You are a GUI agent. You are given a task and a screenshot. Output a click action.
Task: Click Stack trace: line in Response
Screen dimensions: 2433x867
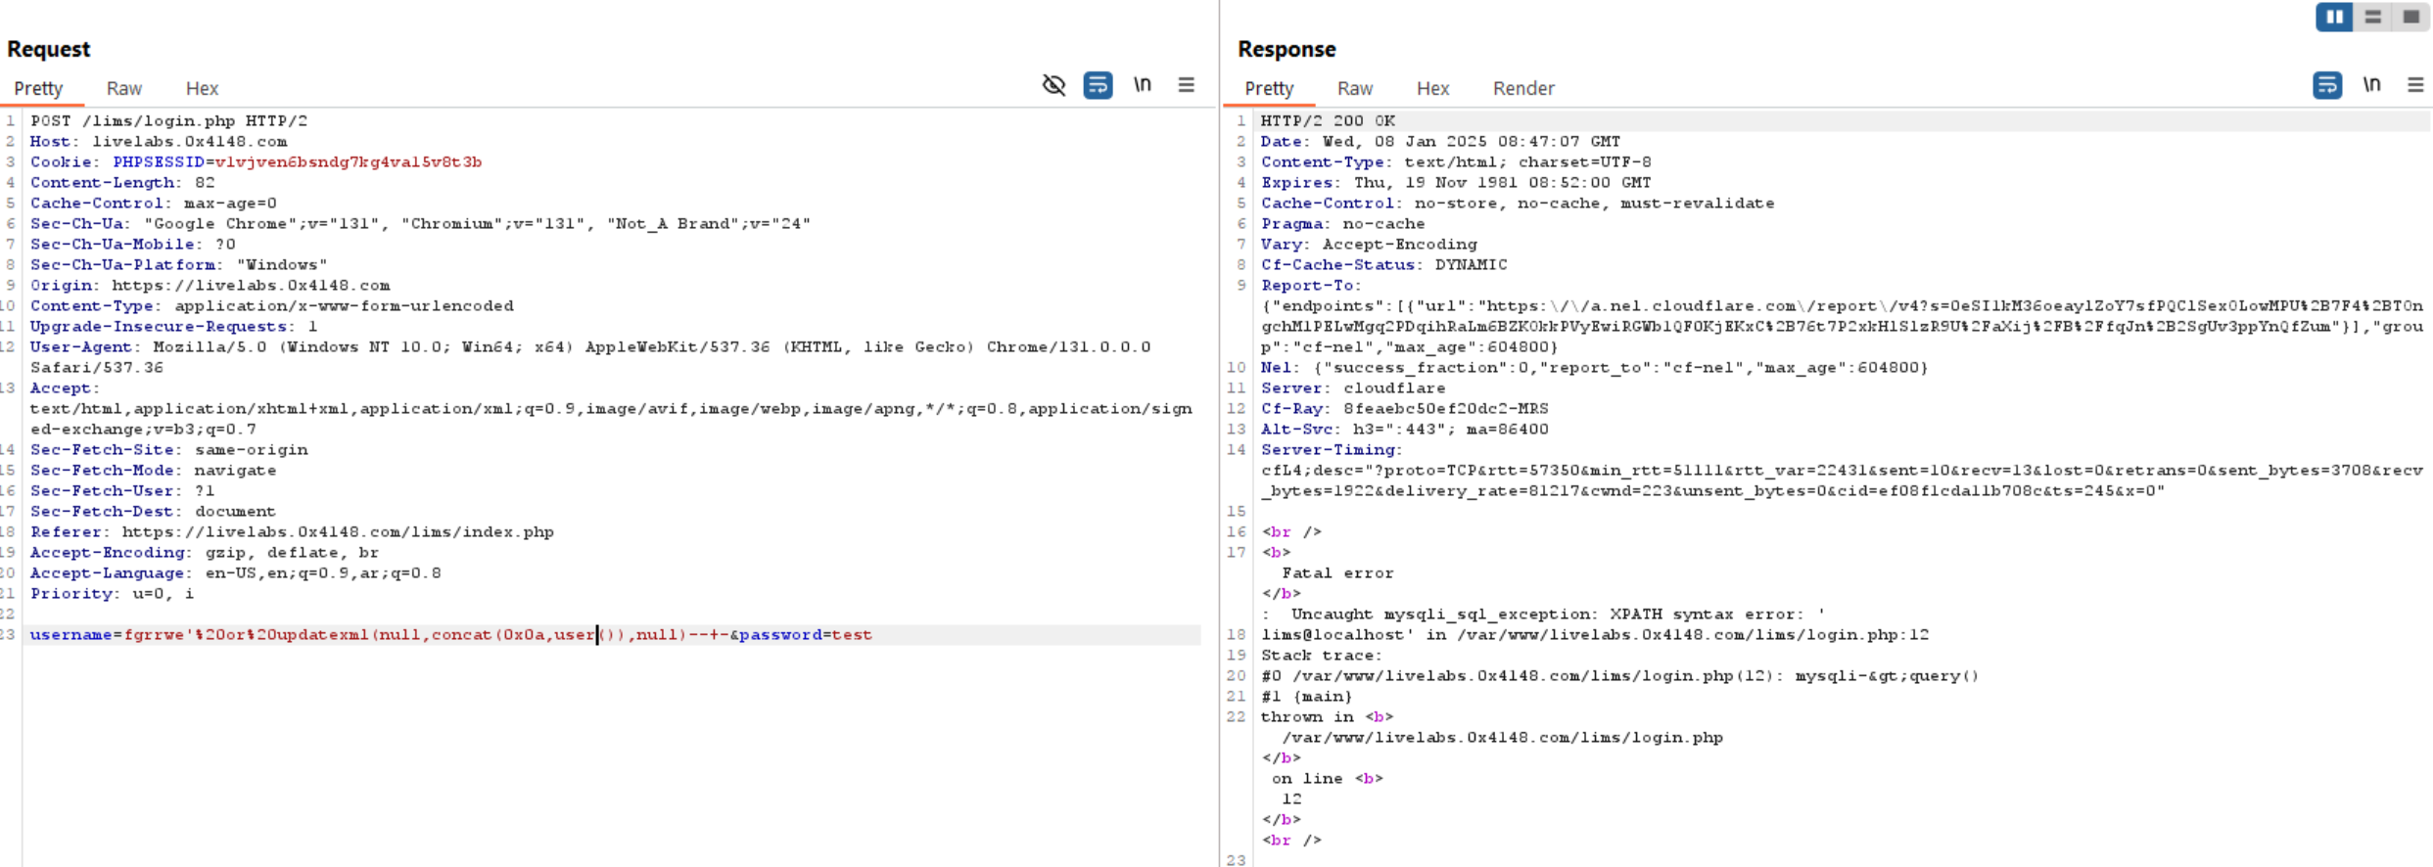tap(1321, 656)
